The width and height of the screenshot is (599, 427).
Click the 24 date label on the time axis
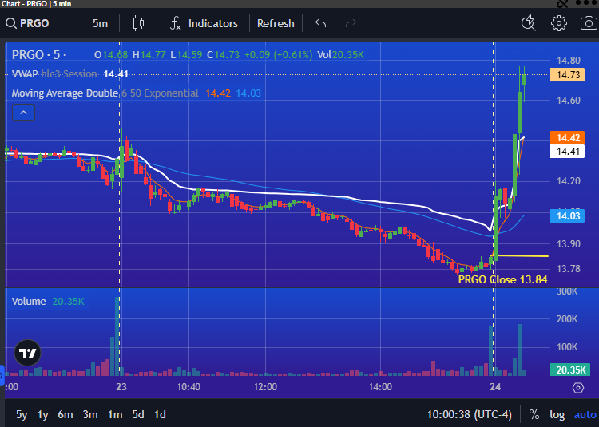495,387
